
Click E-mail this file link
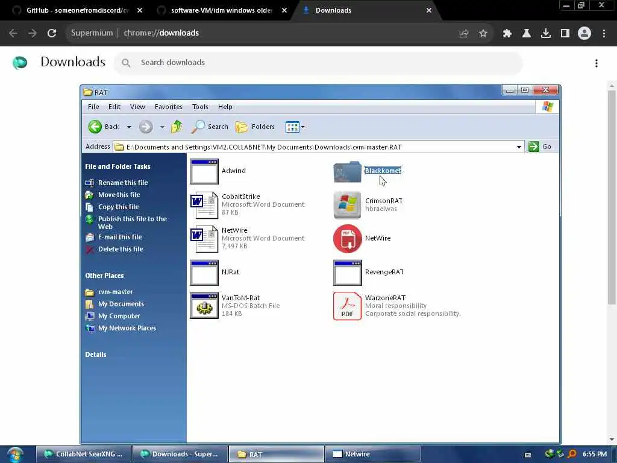tap(120, 237)
